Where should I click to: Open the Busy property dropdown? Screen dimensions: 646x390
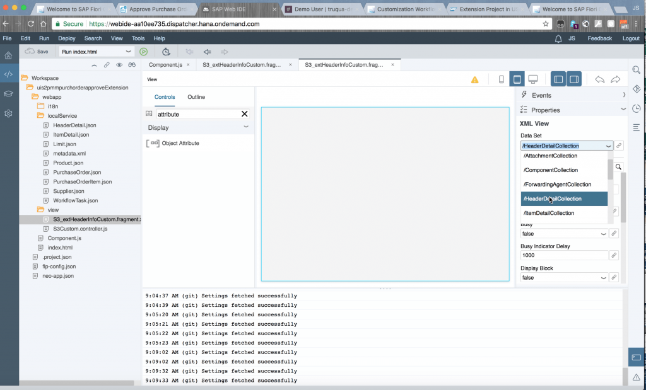[x=604, y=234]
